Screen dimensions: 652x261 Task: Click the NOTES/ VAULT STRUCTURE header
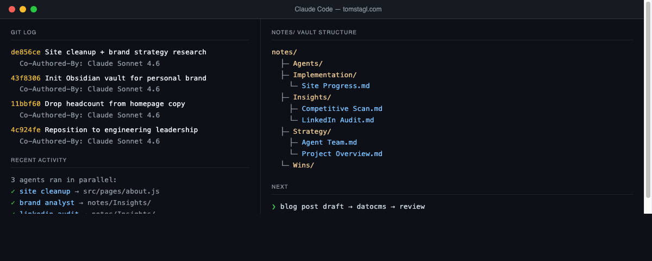(314, 33)
